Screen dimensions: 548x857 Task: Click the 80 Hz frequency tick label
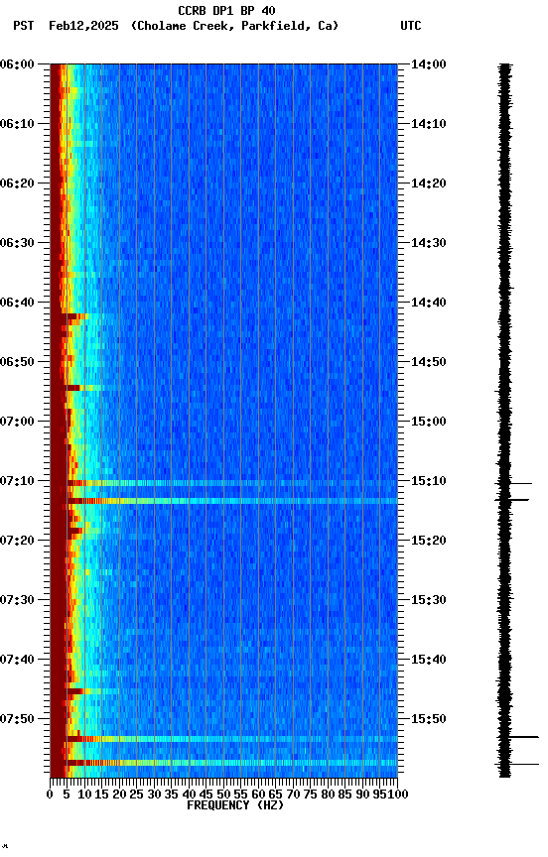(x=328, y=796)
